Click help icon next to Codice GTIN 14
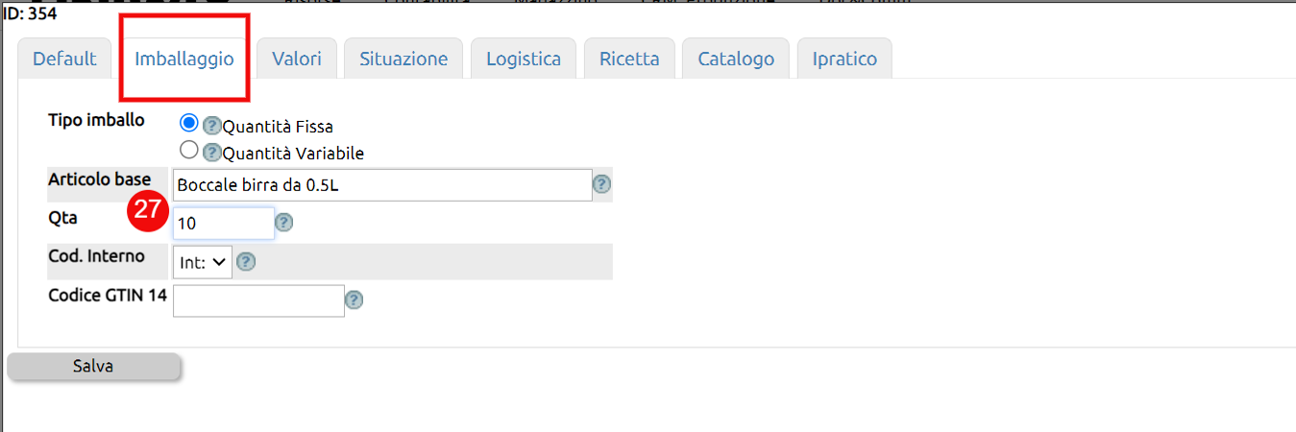 354,300
